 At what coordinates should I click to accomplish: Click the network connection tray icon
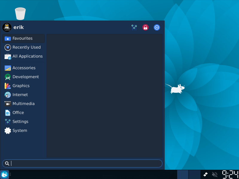(206, 175)
